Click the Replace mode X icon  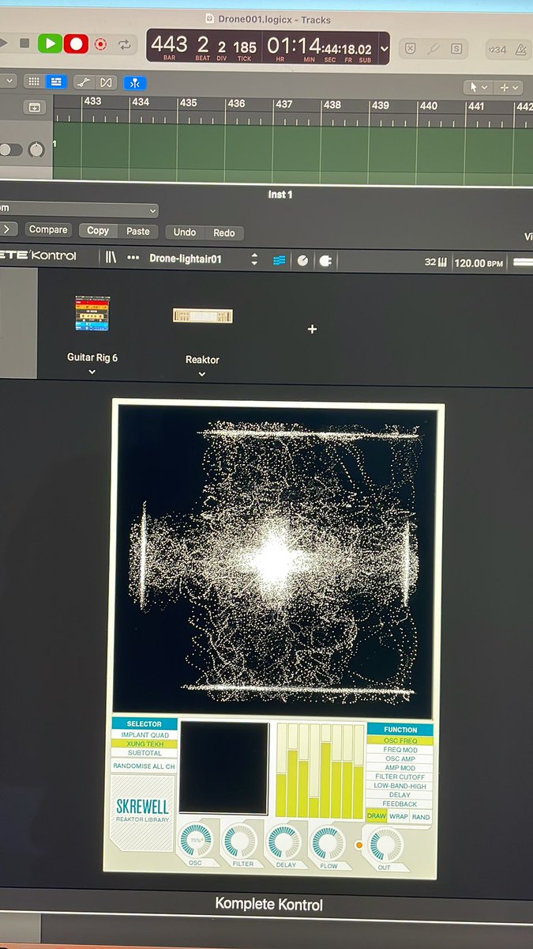(x=410, y=48)
